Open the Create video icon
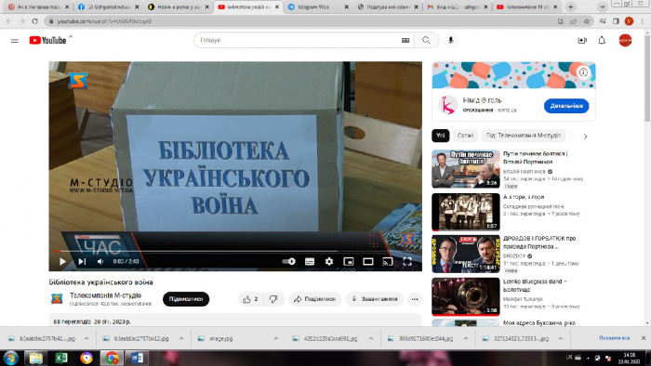 (582, 40)
